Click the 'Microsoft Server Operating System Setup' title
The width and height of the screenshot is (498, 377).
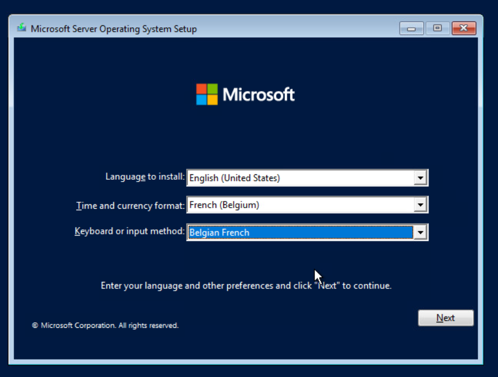114,29
